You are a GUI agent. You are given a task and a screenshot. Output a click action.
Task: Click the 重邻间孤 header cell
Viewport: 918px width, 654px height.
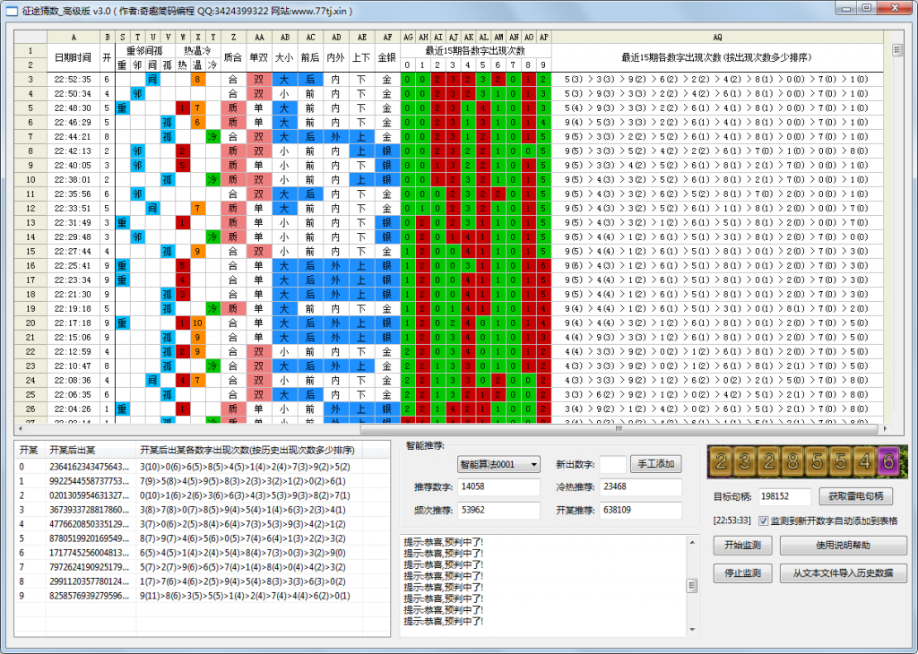144,50
